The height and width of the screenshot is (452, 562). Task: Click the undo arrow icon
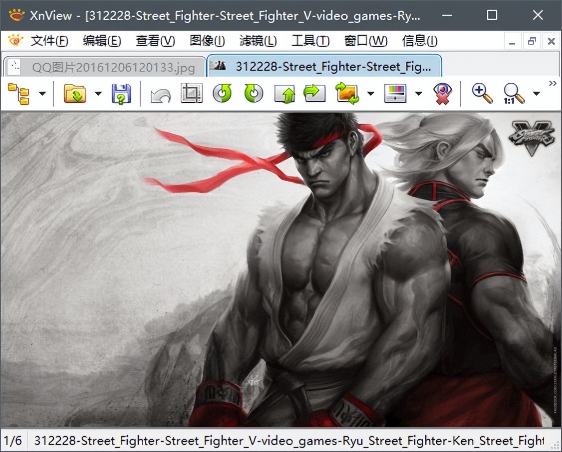point(160,95)
